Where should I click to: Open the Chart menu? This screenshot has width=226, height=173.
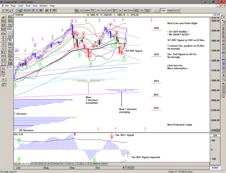(x=21, y=6)
